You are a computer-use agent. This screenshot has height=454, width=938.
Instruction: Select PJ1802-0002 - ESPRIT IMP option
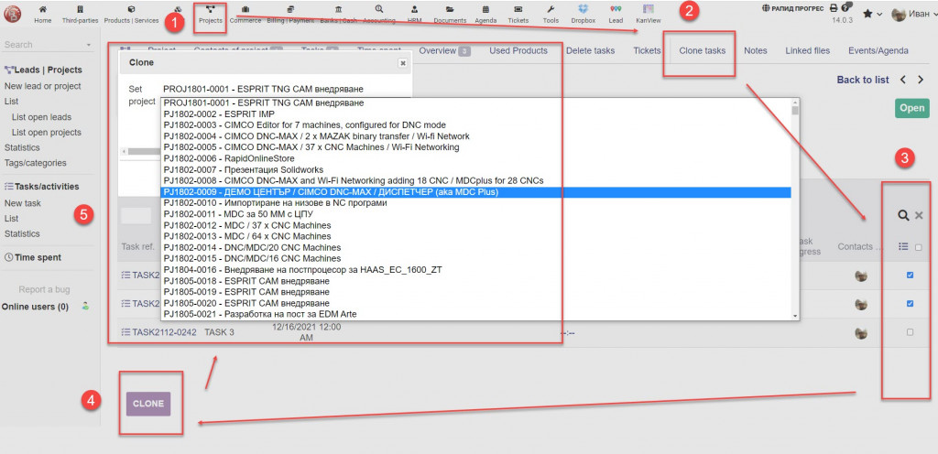click(476, 113)
